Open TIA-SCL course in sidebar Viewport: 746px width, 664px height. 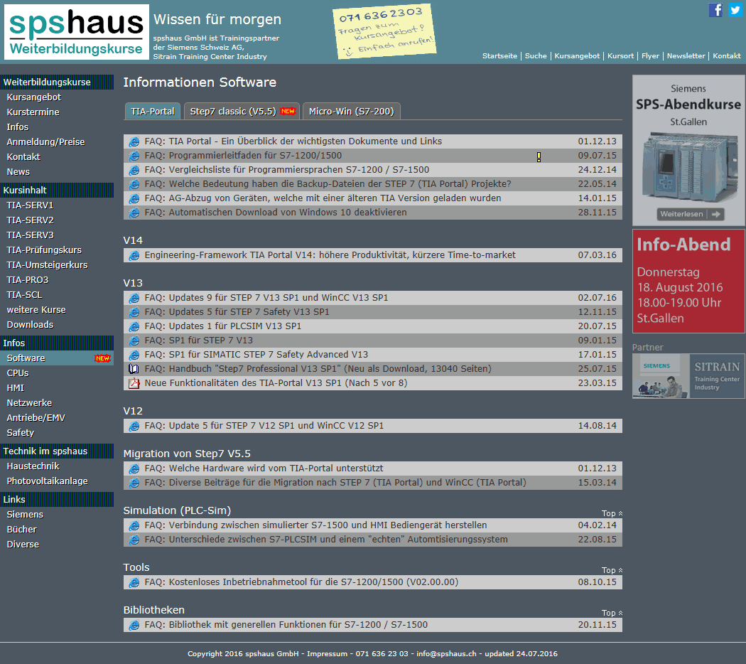[x=24, y=295]
